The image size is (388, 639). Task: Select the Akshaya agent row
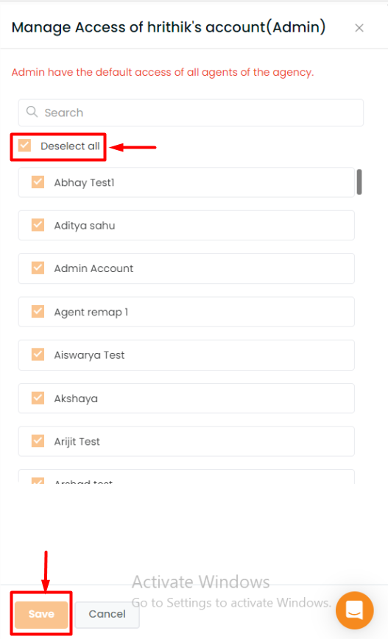186,398
